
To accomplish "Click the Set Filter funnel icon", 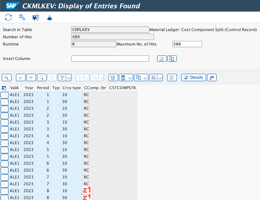I will 62,77.
